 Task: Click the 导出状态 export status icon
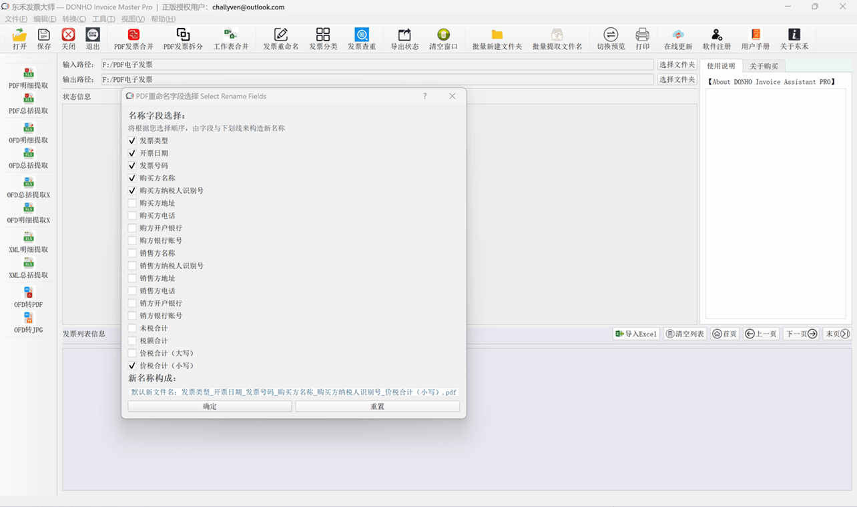coord(404,39)
